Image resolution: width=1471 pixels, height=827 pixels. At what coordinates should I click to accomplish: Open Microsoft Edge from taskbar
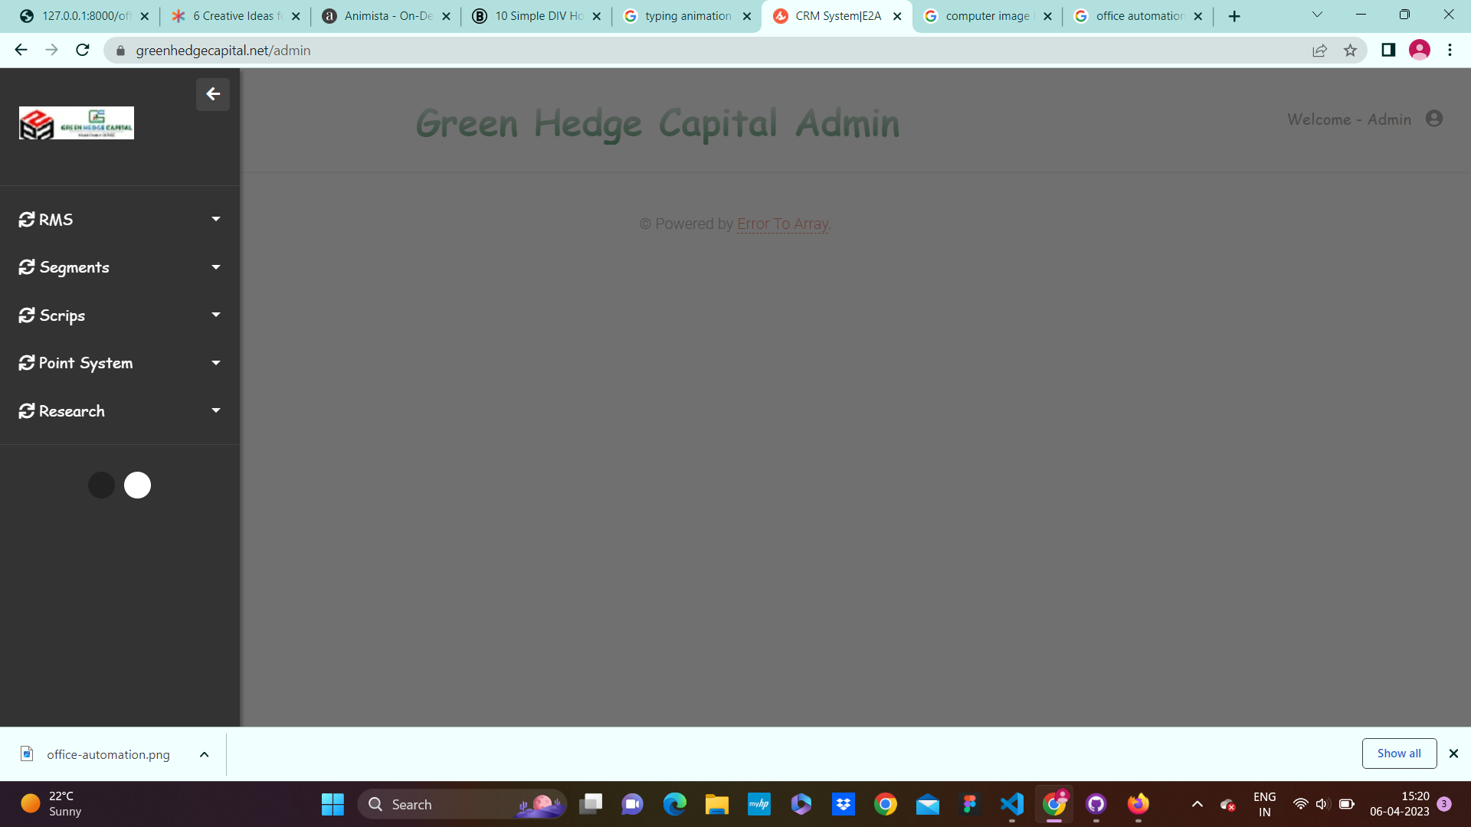point(674,804)
